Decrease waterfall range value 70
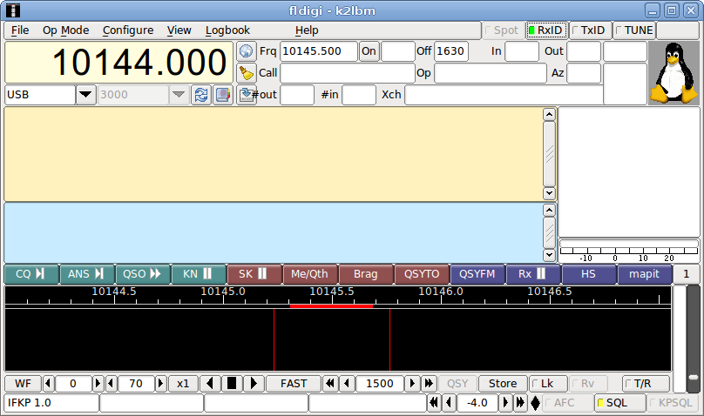The width and height of the screenshot is (704, 416). point(112,384)
